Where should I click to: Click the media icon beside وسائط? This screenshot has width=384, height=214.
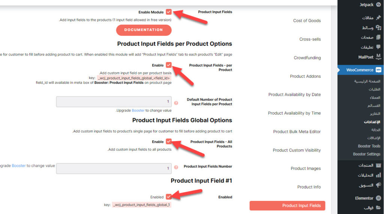pyautogui.click(x=378, y=28)
